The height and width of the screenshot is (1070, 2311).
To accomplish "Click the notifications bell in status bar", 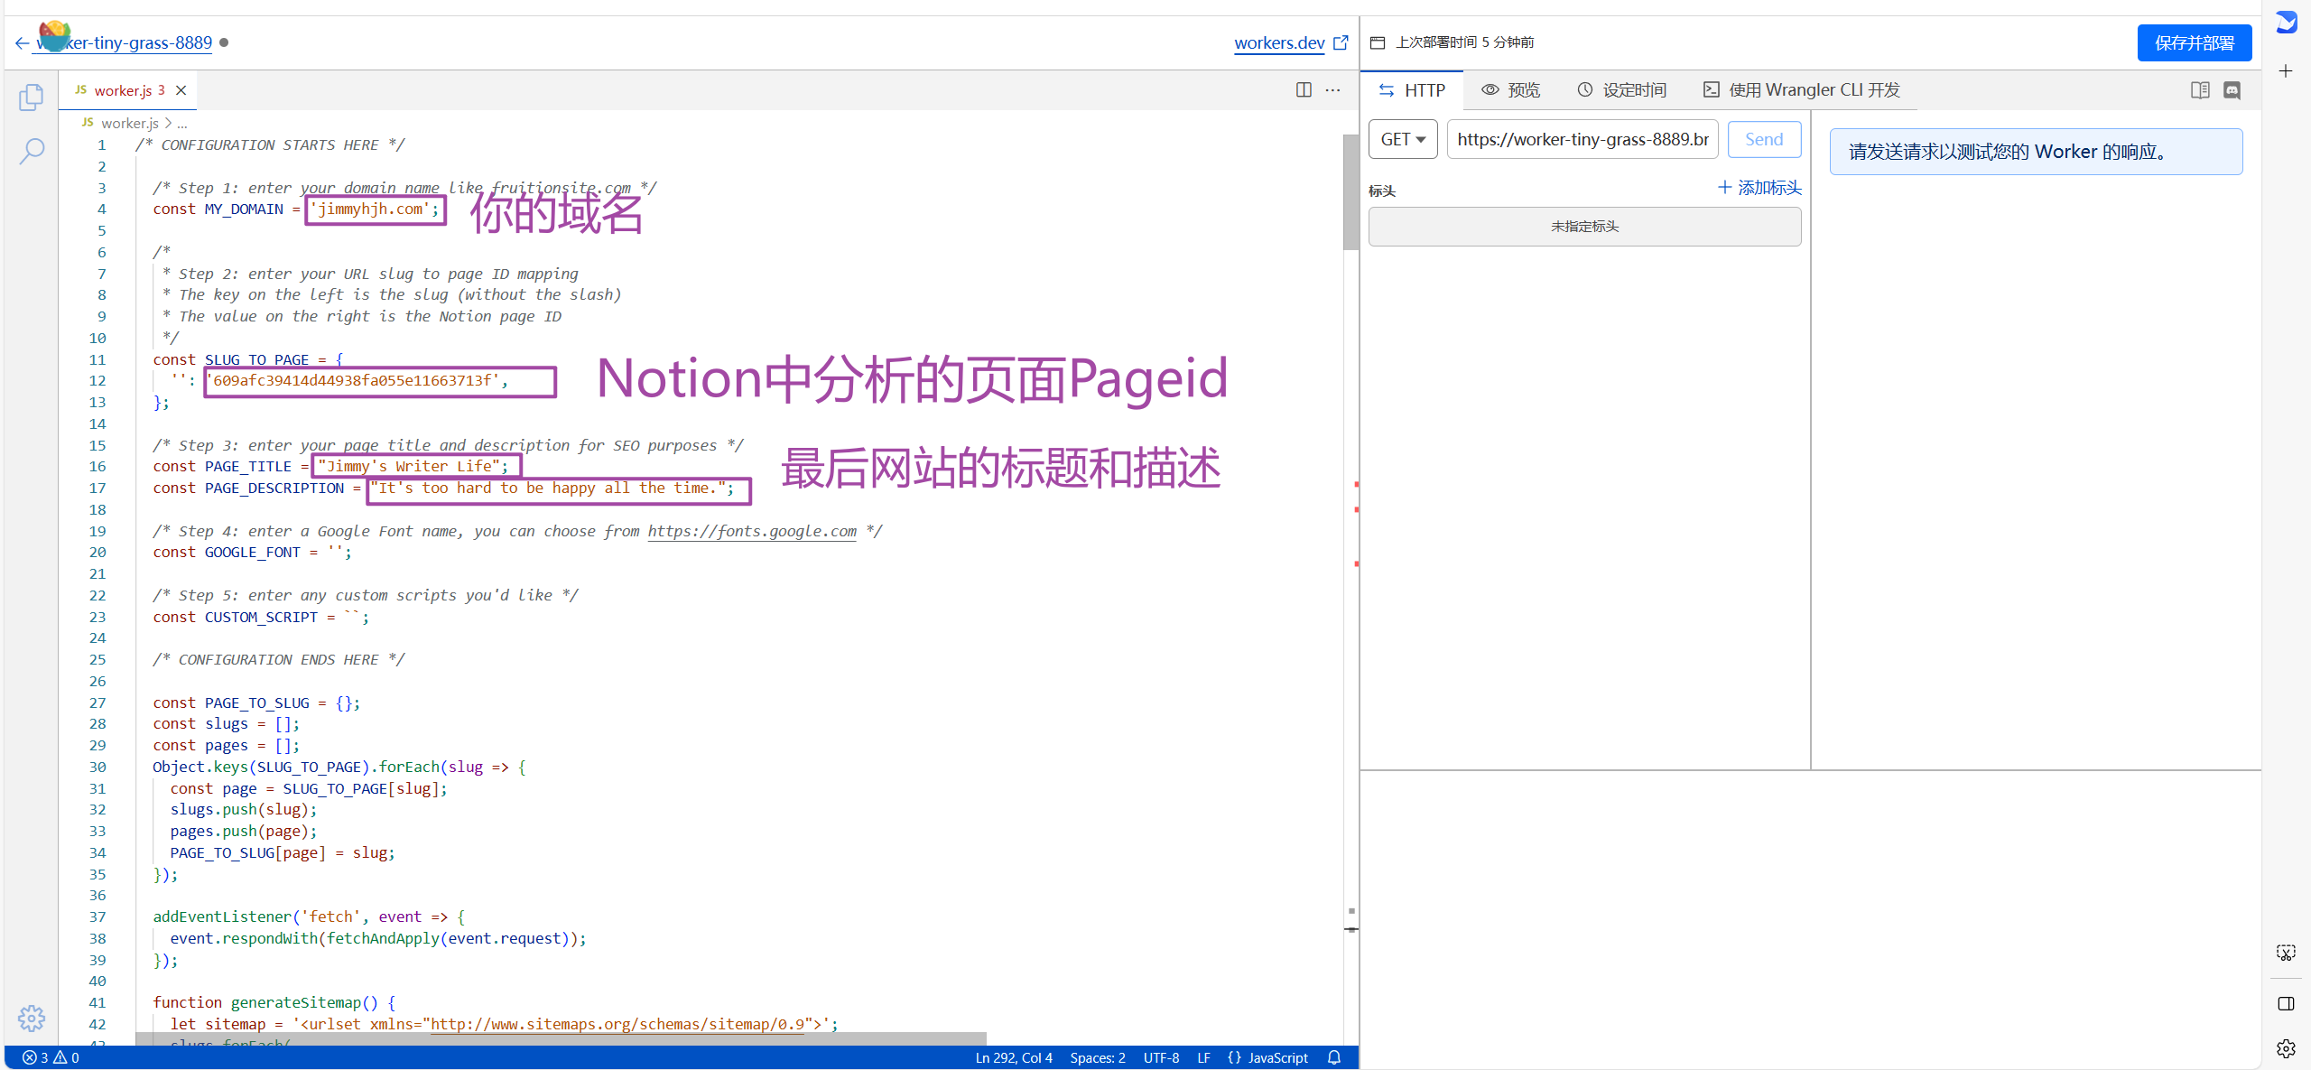I will (1334, 1057).
